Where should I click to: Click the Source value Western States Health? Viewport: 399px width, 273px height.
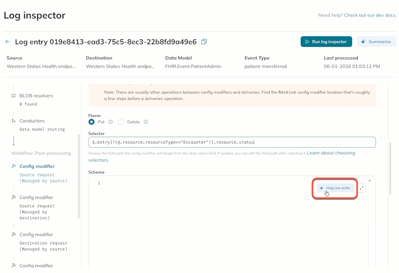click(41, 67)
